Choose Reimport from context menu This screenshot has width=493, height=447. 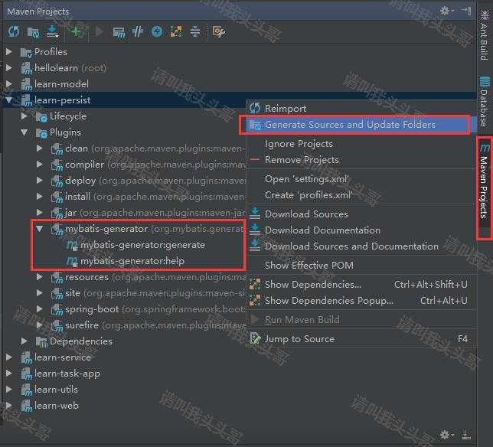[x=361, y=108]
